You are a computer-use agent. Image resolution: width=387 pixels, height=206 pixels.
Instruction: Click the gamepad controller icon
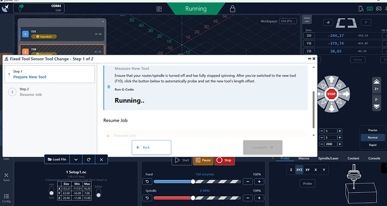[379, 8]
